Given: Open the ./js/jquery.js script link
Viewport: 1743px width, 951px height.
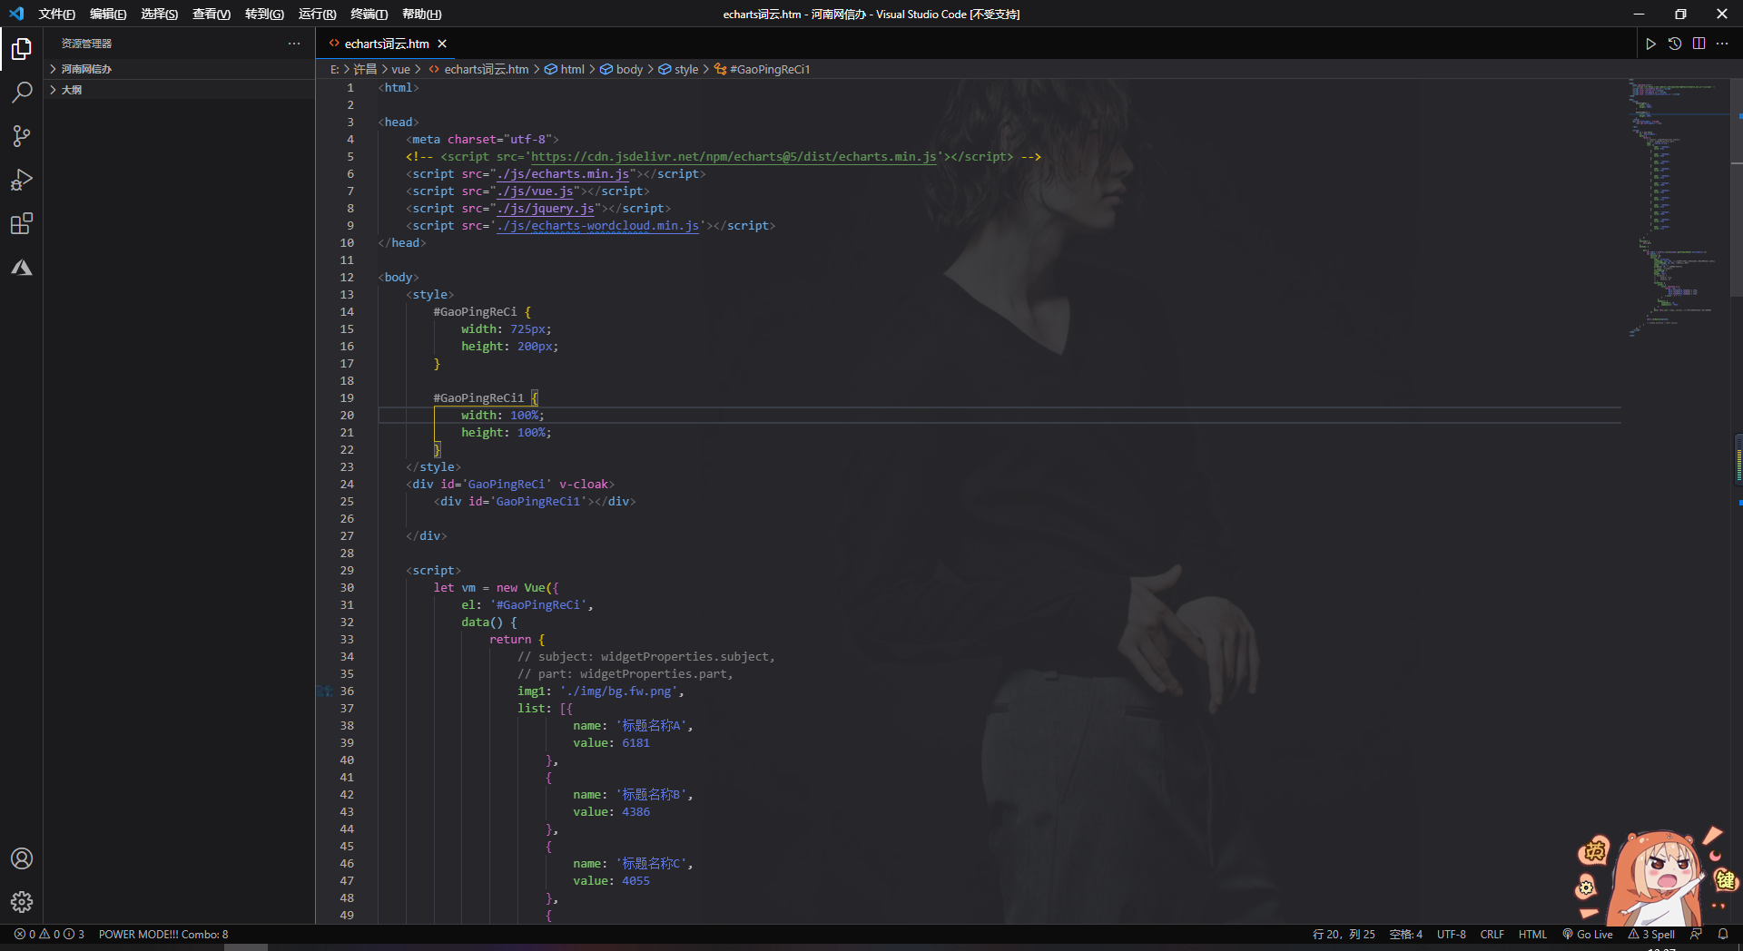Looking at the screenshot, I should click(546, 209).
